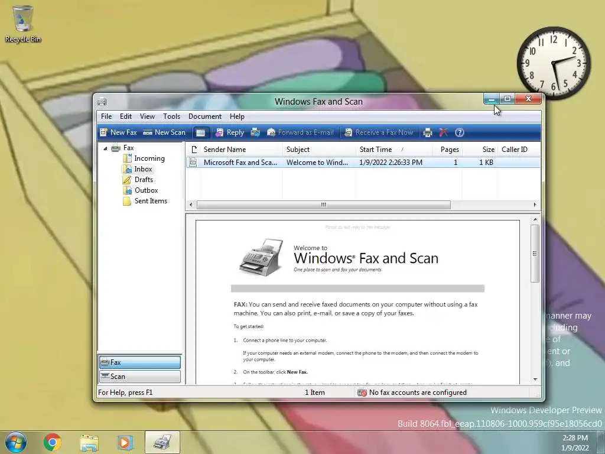Viewport: 605px width, 454px height.
Task: Click the forward as fax icon
Action: (x=255, y=132)
